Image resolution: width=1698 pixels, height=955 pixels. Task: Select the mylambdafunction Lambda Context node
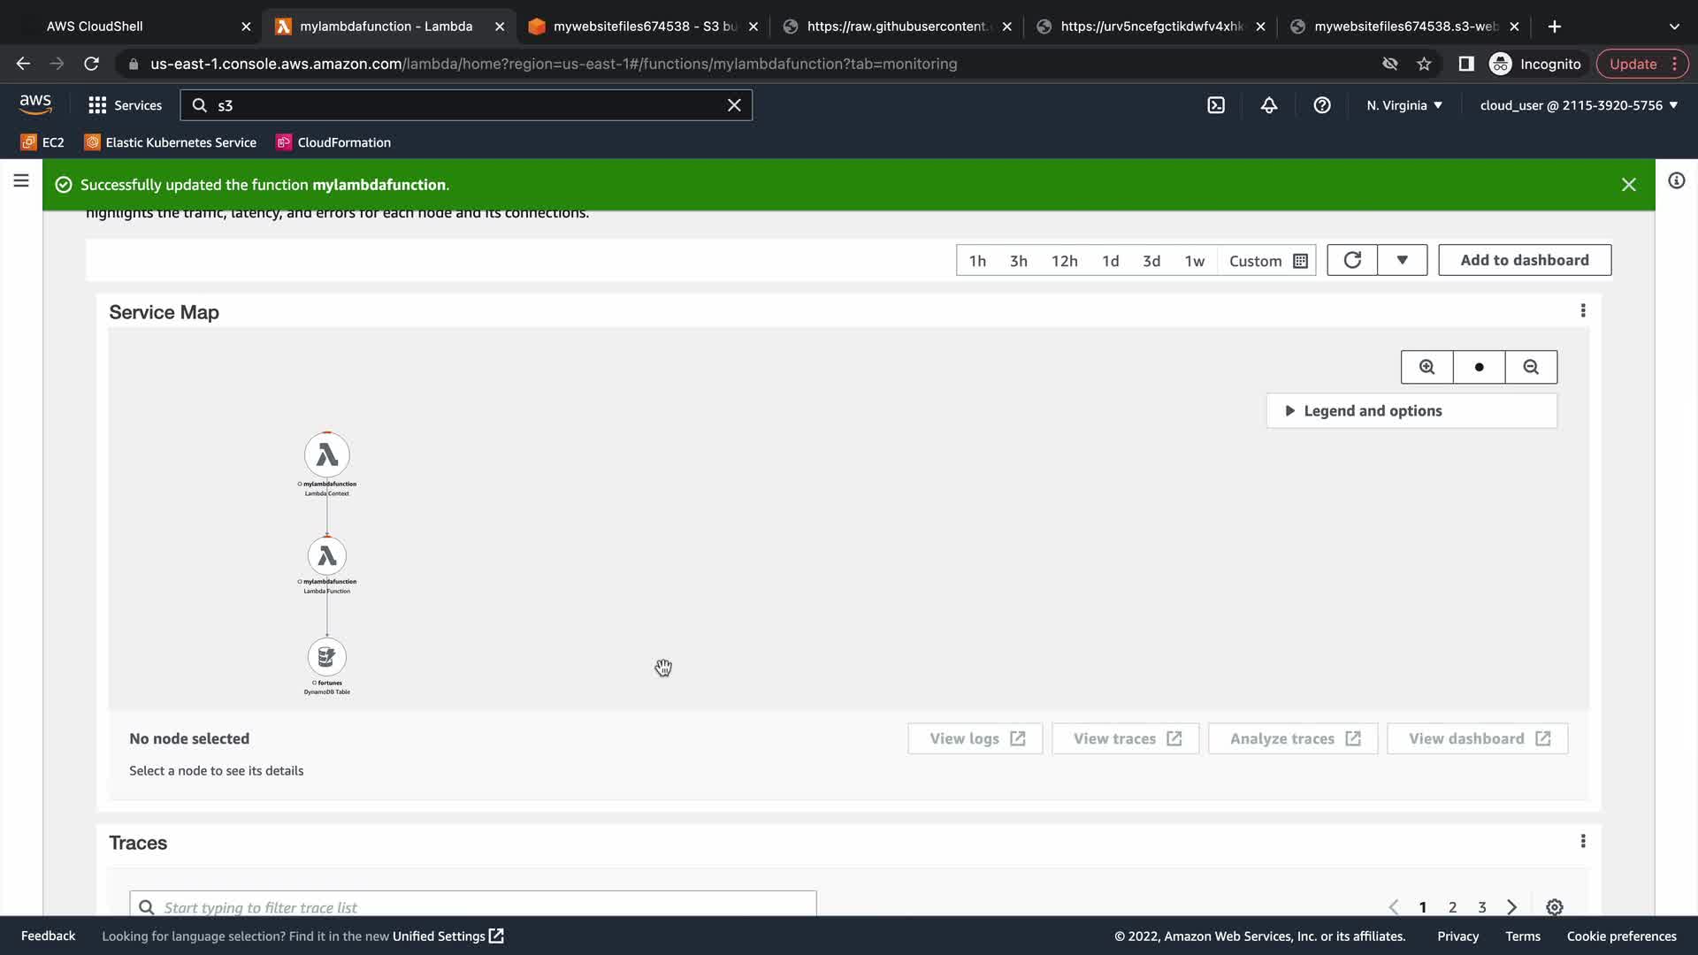point(326,455)
